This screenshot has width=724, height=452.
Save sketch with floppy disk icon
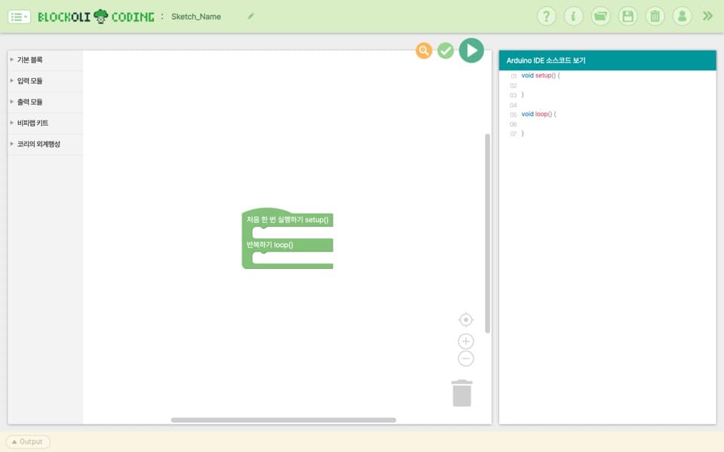click(628, 17)
